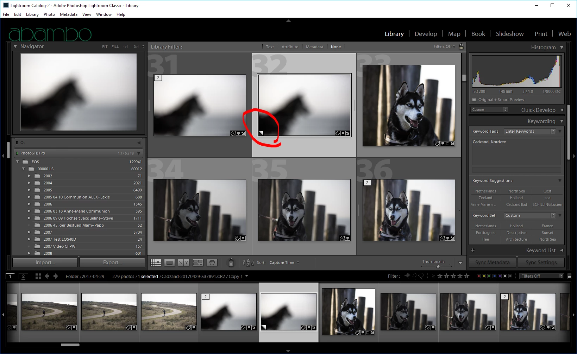The width and height of the screenshot is (577, 354).
Task: Switch to Grid view icon
Action: tap(156, 263)
